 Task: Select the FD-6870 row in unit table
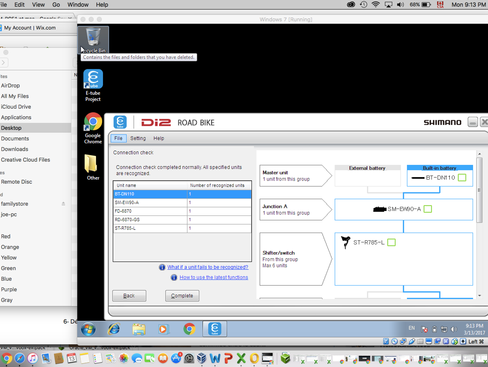(x=182, y=211)
